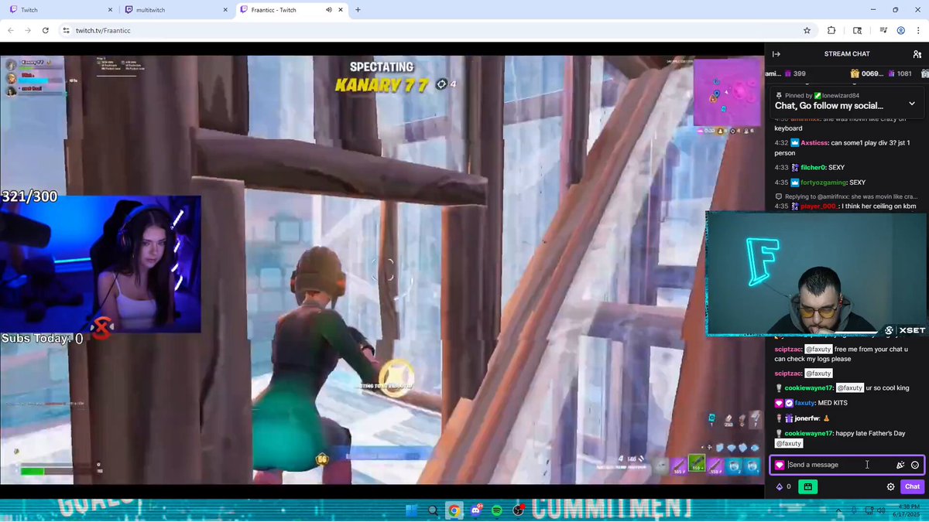Screen dimensions: 929x522
Task: Open OBS Studio from taskbar
Action: 519,510
